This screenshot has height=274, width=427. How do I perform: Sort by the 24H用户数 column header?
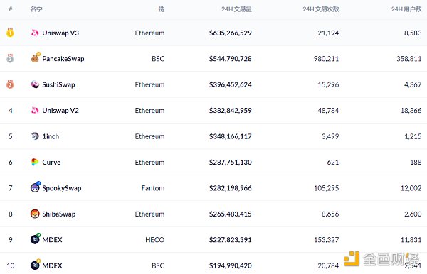click(406, 9)
